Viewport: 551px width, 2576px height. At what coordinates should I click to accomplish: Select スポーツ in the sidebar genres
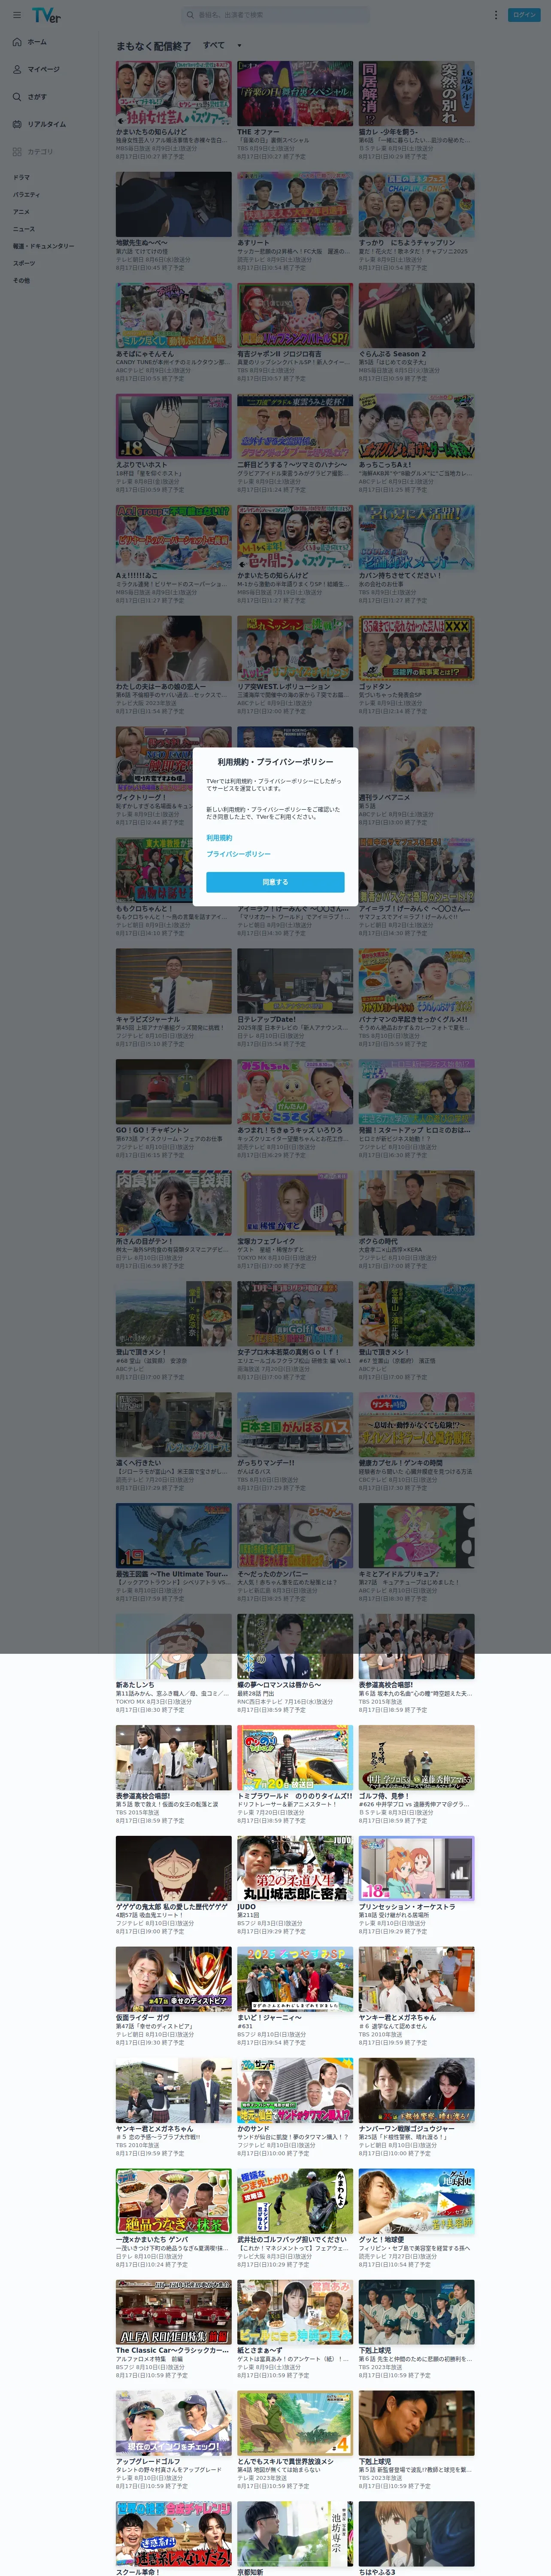coord(23,263)
